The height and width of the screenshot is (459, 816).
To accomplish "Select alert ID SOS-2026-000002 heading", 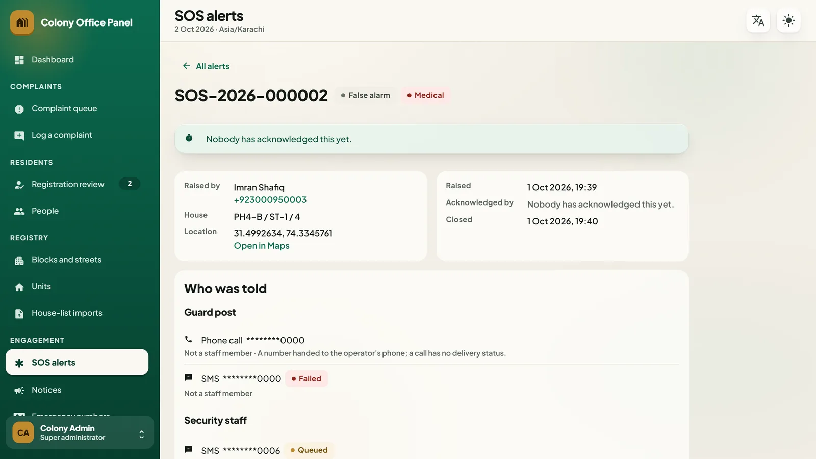I will pos(251,95).
